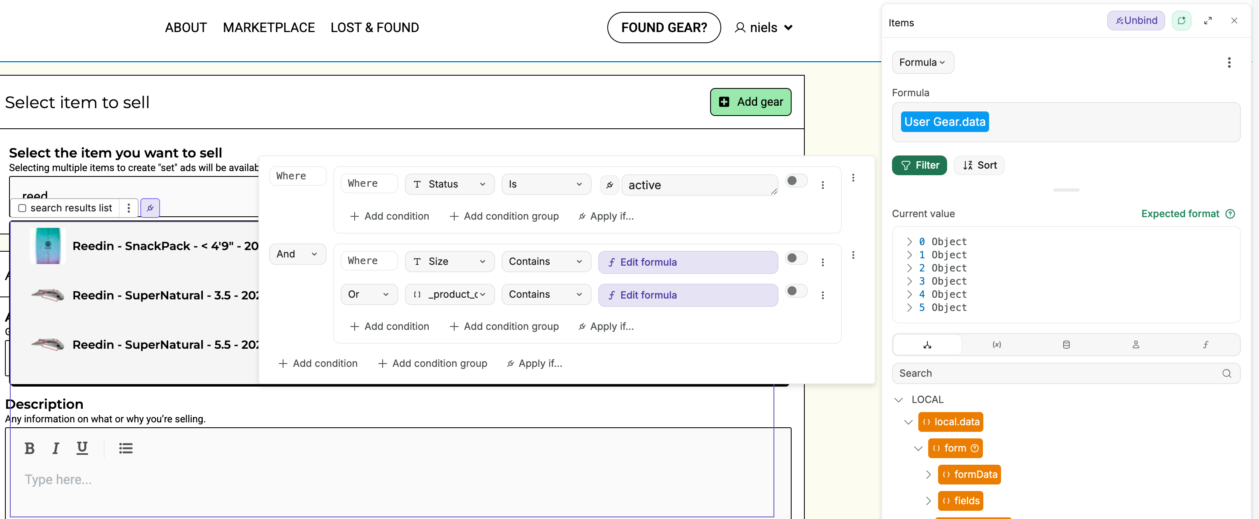Click the bind icon next to active value

609,185
